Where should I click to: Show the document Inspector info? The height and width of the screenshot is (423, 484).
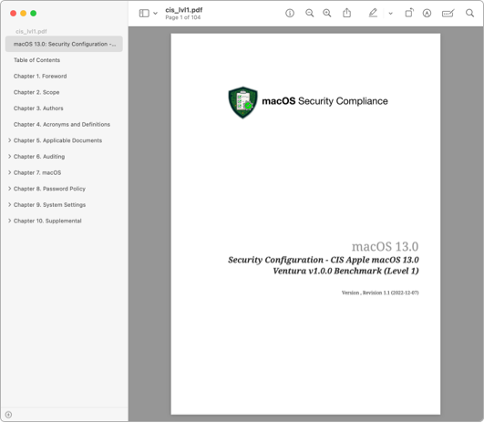point(290,14)
